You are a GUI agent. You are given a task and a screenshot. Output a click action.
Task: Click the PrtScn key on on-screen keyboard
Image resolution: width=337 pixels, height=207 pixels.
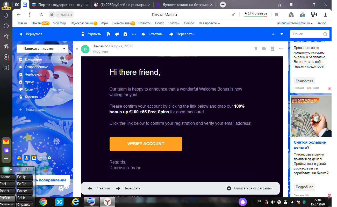coord(8,198)
